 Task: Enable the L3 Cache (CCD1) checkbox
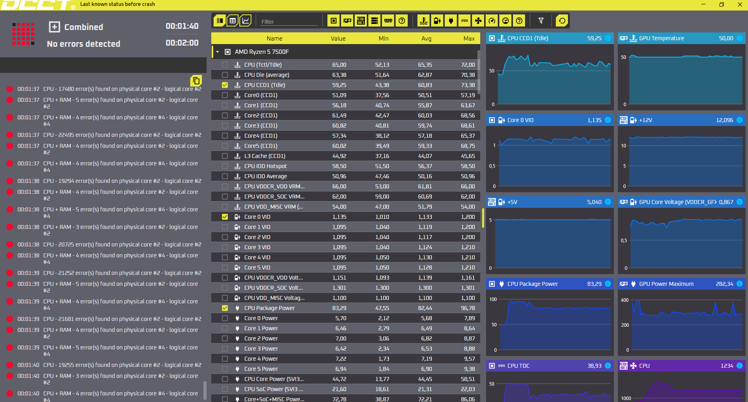[225, 156]
